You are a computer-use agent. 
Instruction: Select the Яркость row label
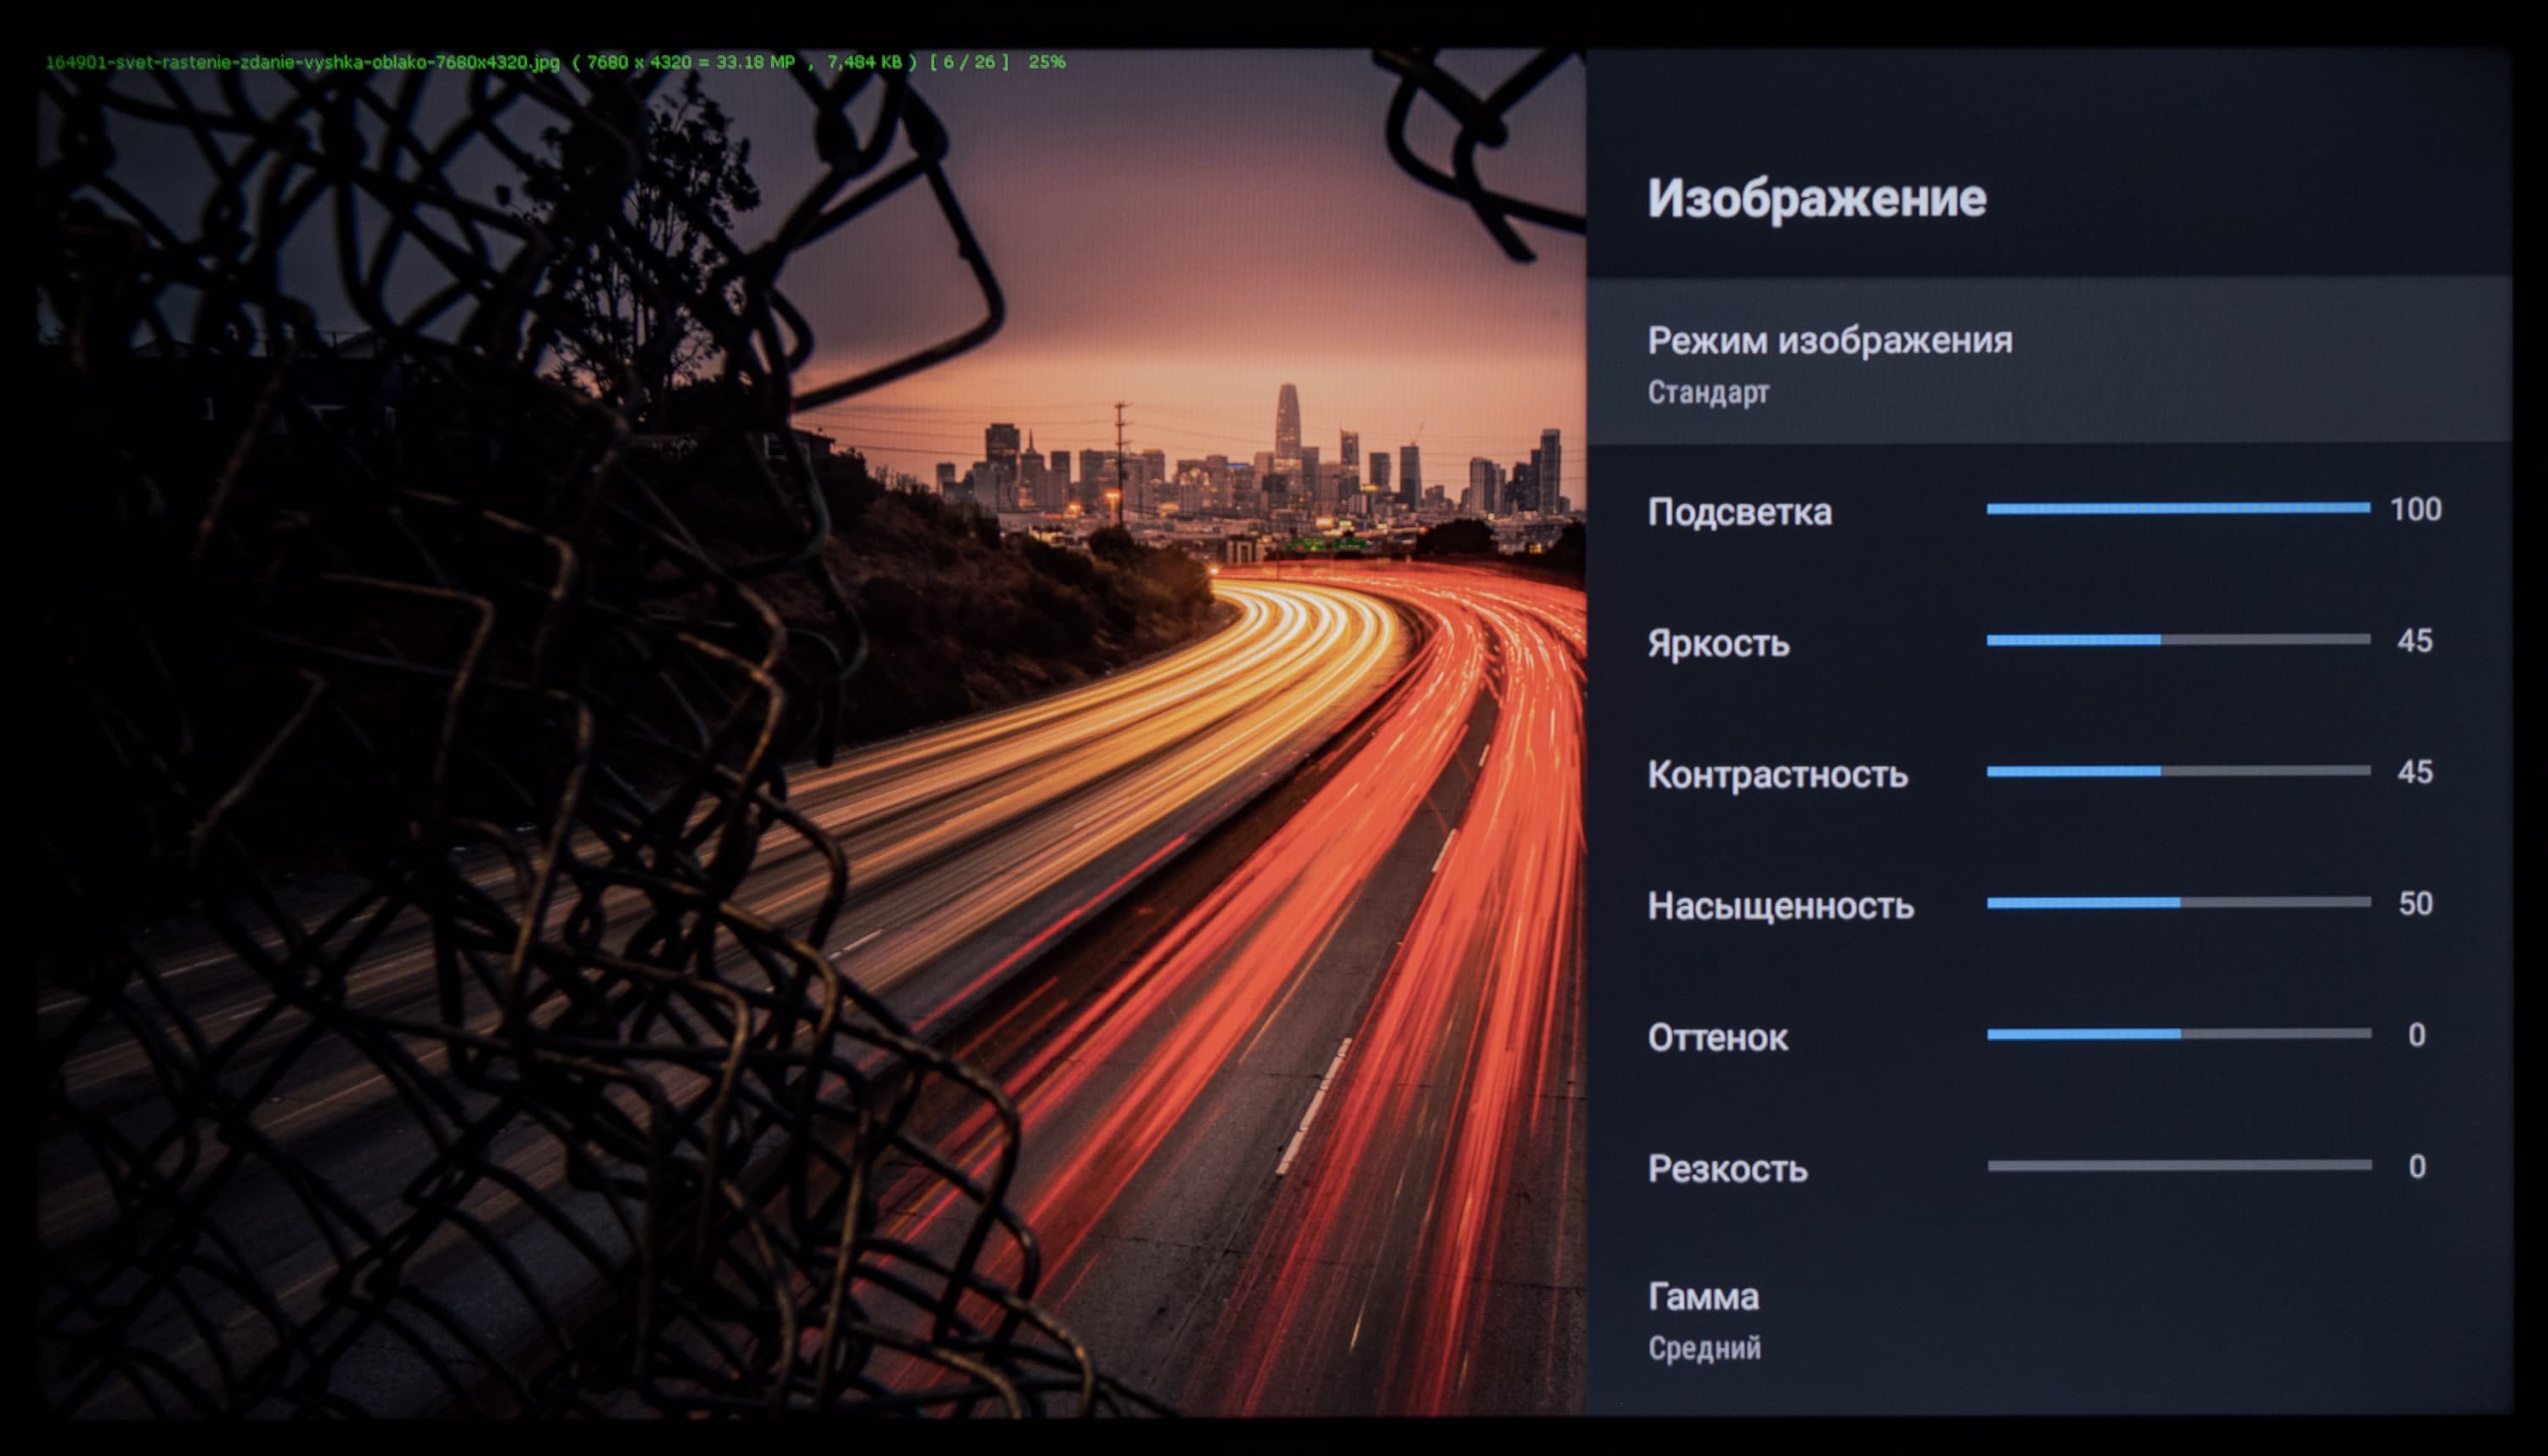pos(1717,643)
